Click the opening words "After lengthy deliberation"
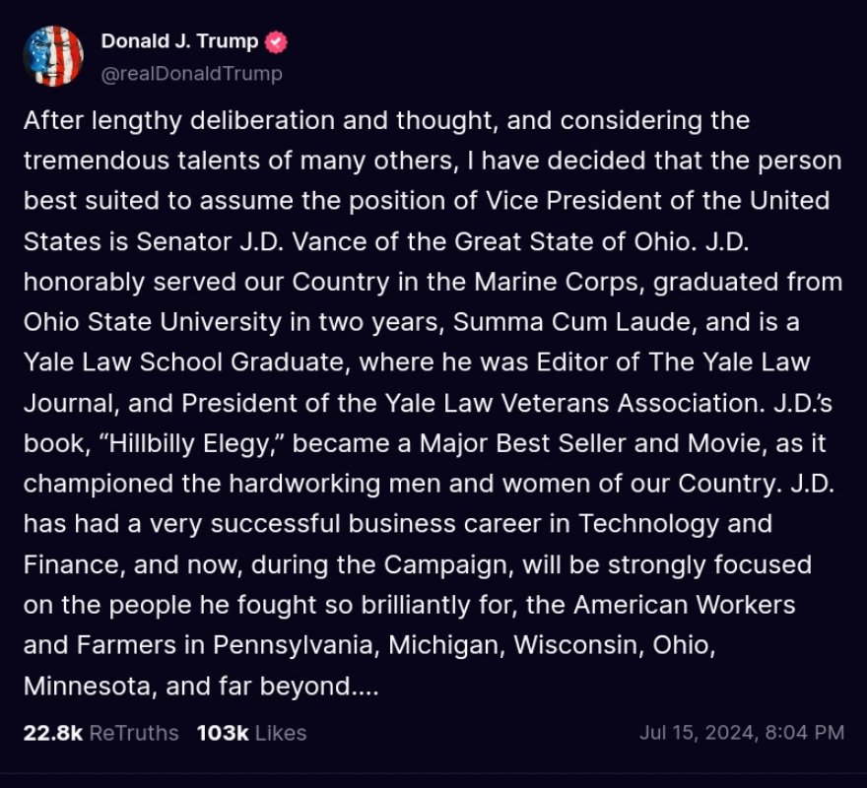This screenshot has width=867, height=788. [x=140, y=121]
